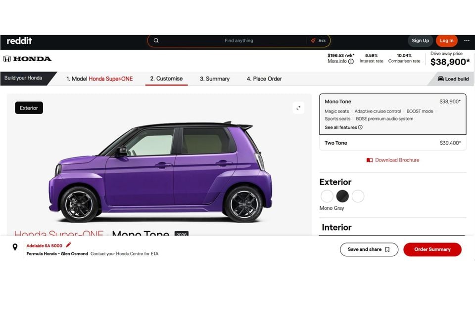
Task: Click the Adaptive cruise control feature text
Action: (378, 111)
